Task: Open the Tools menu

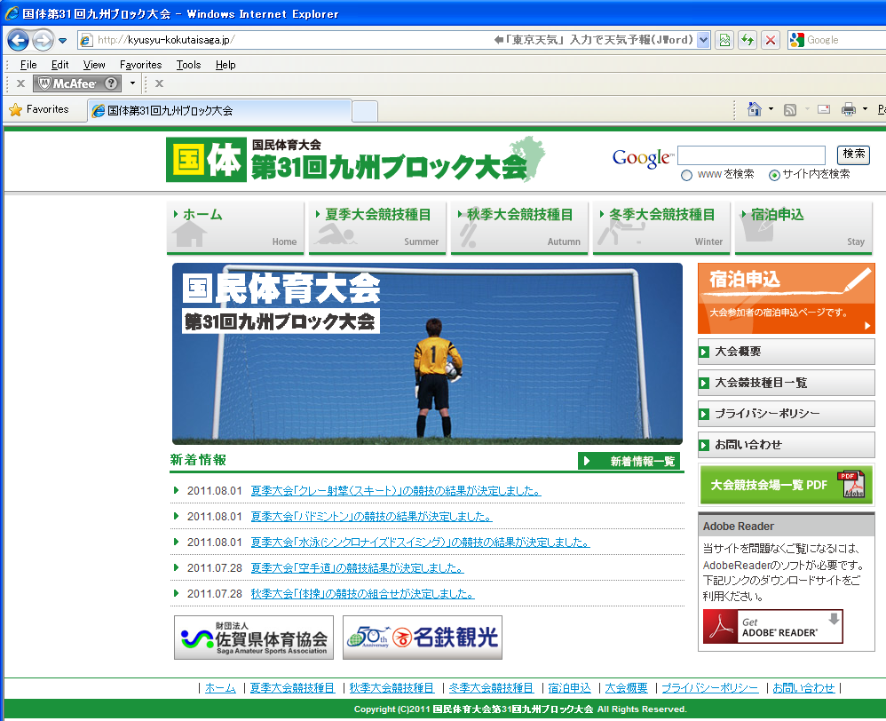Action: coord(188,65)
